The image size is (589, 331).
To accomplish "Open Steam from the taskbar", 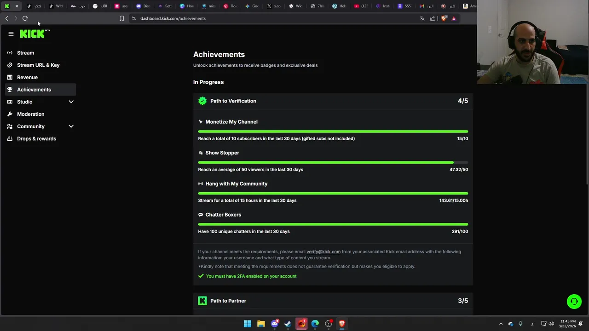I will point(288,324).
